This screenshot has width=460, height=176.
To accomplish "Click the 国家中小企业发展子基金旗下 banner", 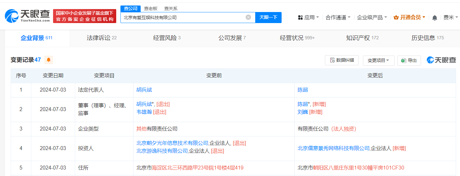I will (85, 16).
